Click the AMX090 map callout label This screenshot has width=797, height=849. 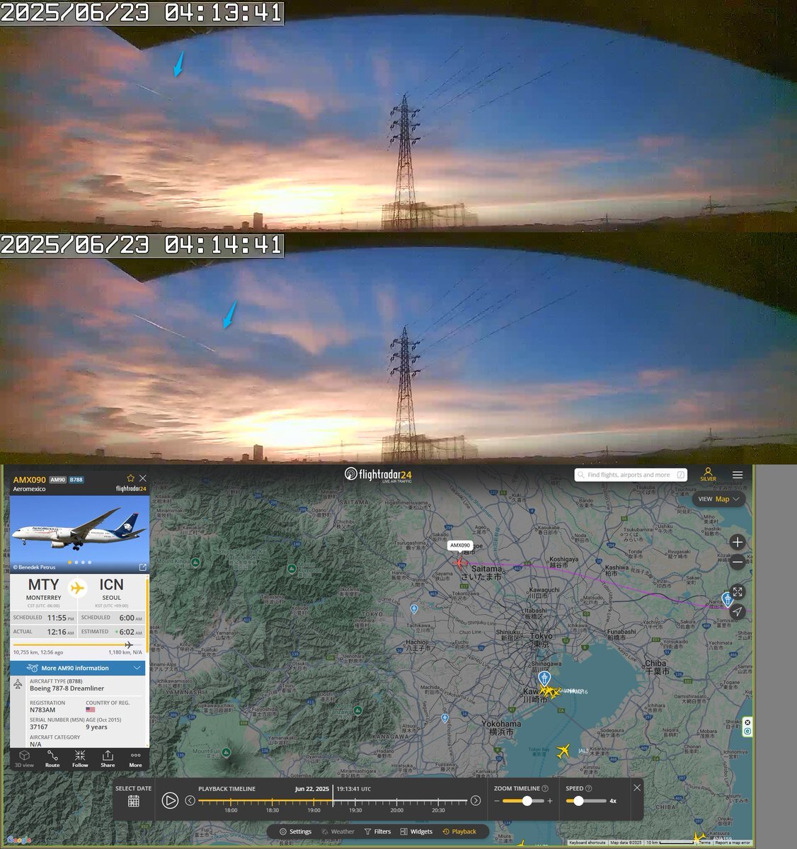[x=460, y=545]
